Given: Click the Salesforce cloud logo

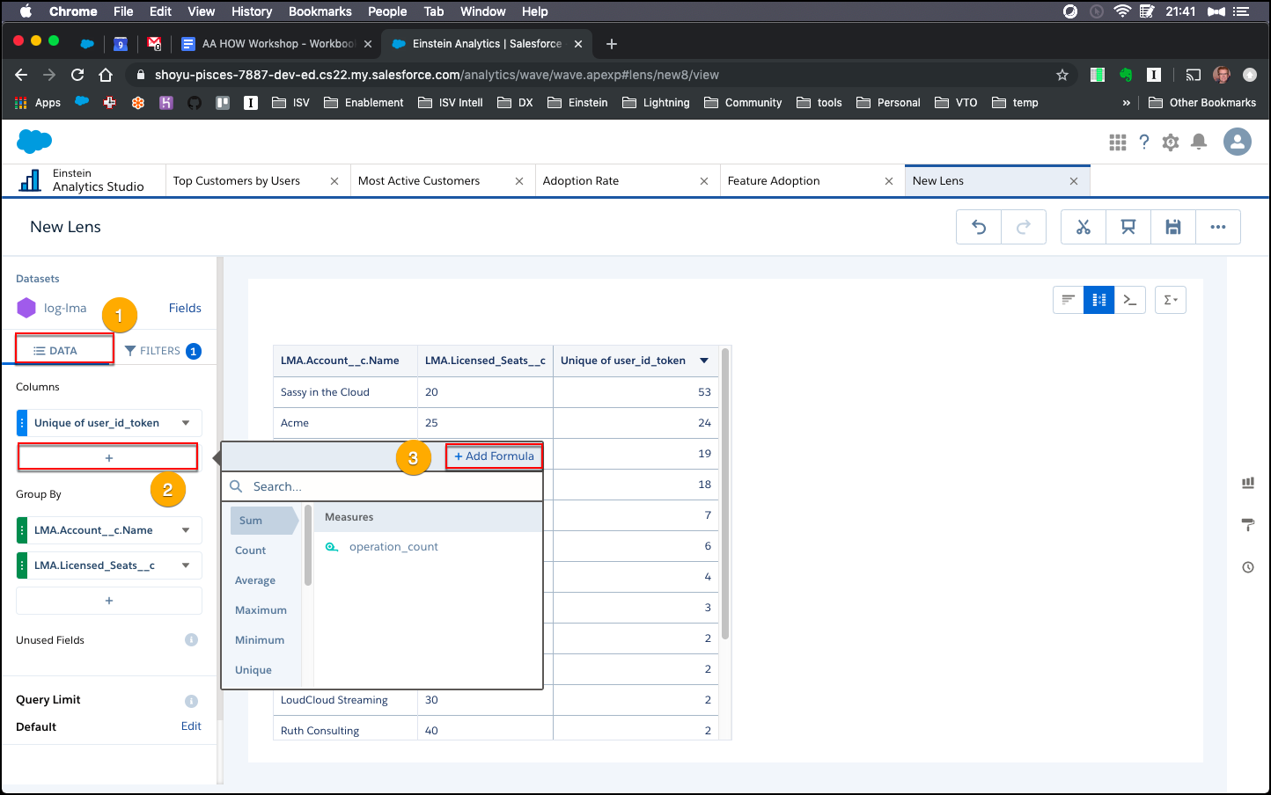Looking at the screenshot, I should pyautogui.click(x=34, y=141).
